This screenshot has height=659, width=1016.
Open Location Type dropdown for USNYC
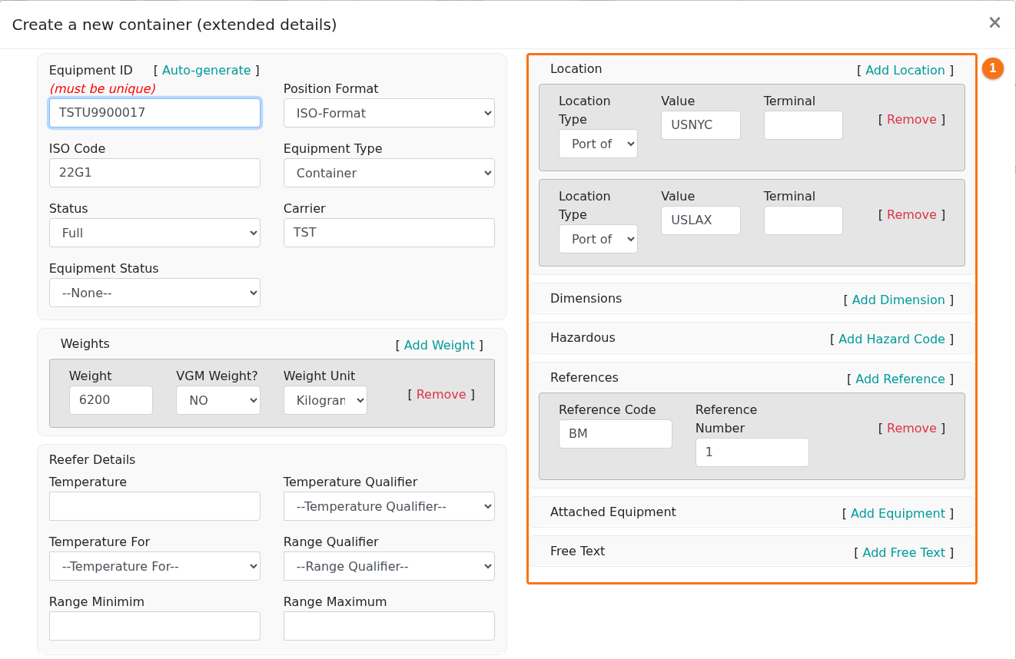[598, 144]
